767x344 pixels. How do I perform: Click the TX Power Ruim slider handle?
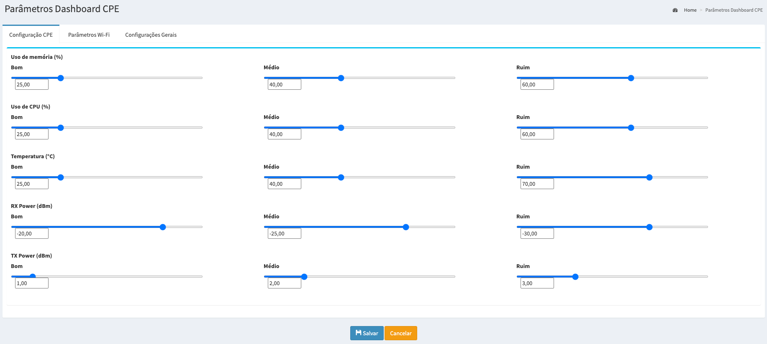tap(575, 277)
